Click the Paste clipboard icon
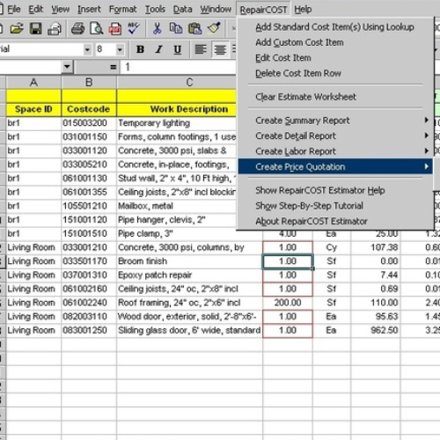Screen dimensions: 440x440 pyautogui.click(x=195, y=29)
